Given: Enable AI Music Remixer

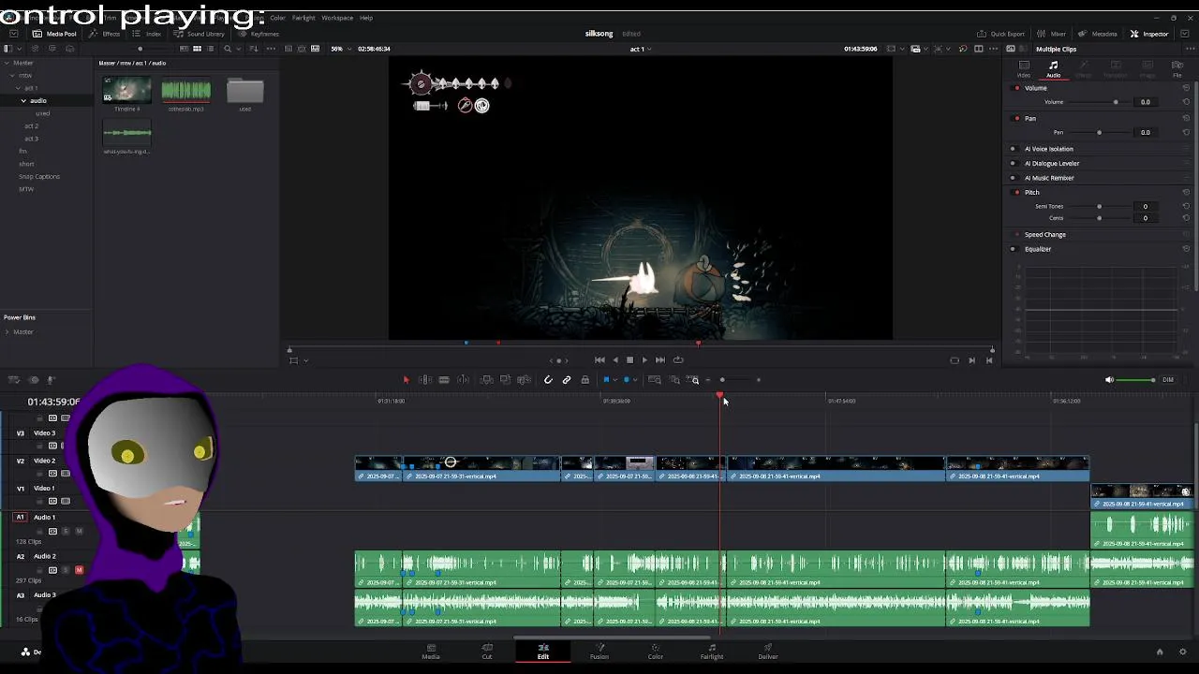Looking at the screenshot, I should point(1013,178).
